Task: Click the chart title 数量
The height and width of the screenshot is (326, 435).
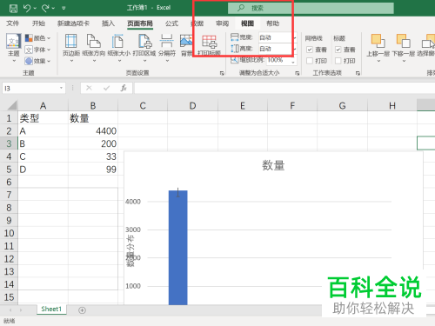Action: coord(273,165)
